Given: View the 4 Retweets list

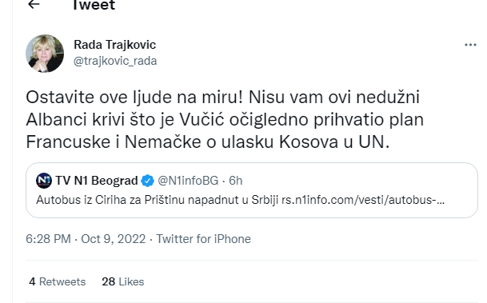Looking at the screenshot, I should [x=57, y=281].
